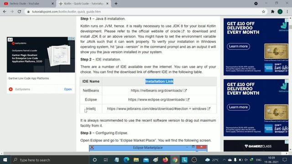Click the Intellij table cell
The image size is (292, 164).
coord(91,109)
